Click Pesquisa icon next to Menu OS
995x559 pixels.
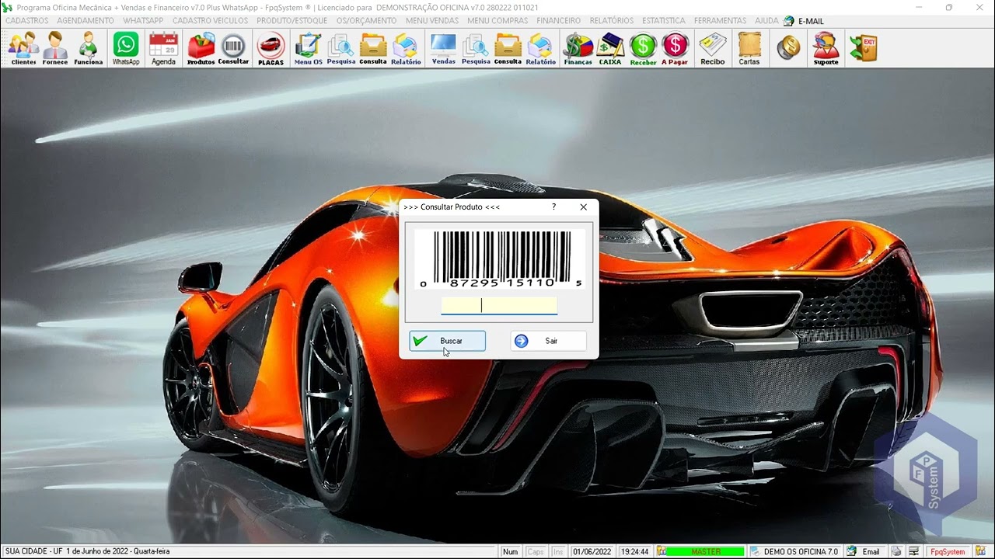[x=341, y=48]
